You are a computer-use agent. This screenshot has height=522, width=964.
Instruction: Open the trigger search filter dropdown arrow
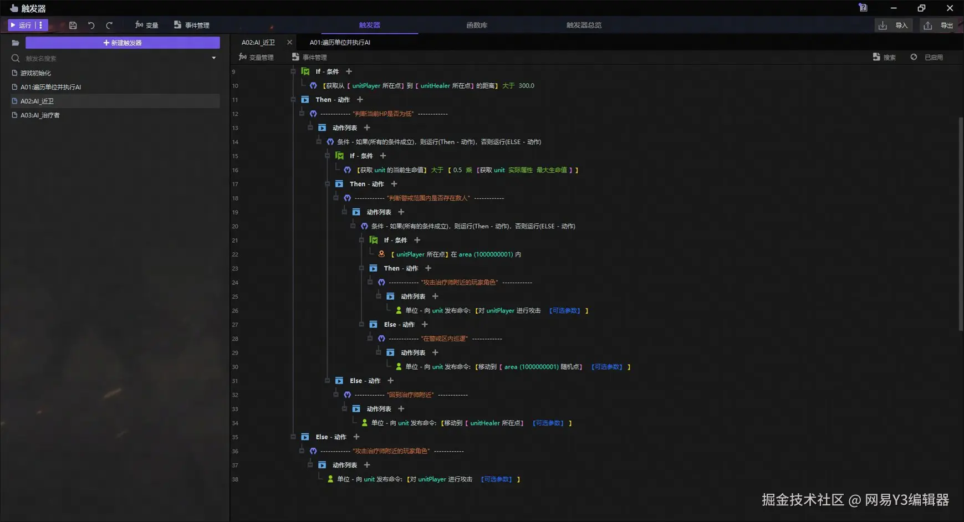[x=214, y=58]
